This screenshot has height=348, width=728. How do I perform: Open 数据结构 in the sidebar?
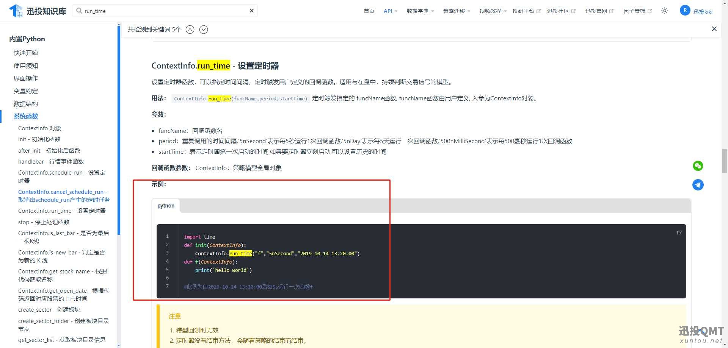[26, 104]
